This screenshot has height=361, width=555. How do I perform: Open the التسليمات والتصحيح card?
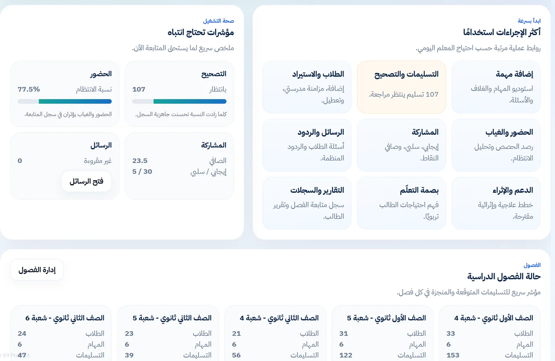coord(401,87)
